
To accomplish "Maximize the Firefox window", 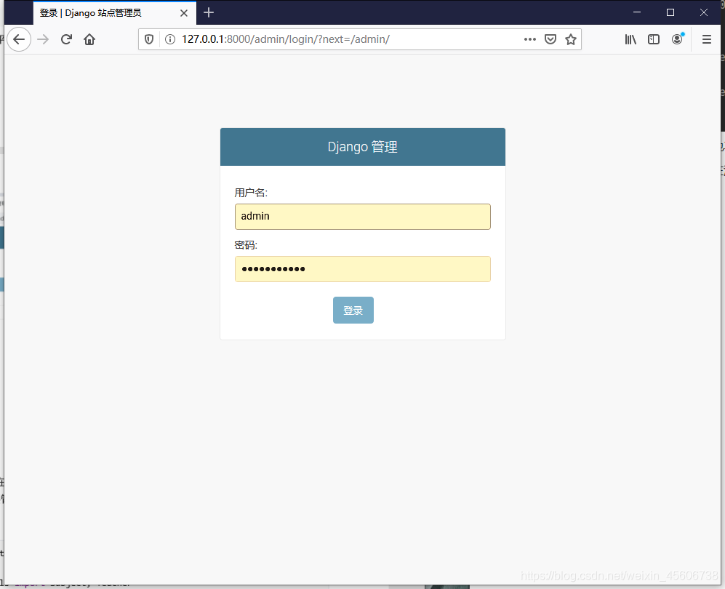I will (670, 12).
